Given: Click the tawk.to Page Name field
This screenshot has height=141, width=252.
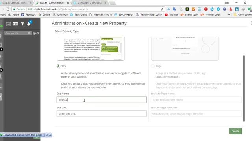Looking at the screenshot, I should point(196,100).
